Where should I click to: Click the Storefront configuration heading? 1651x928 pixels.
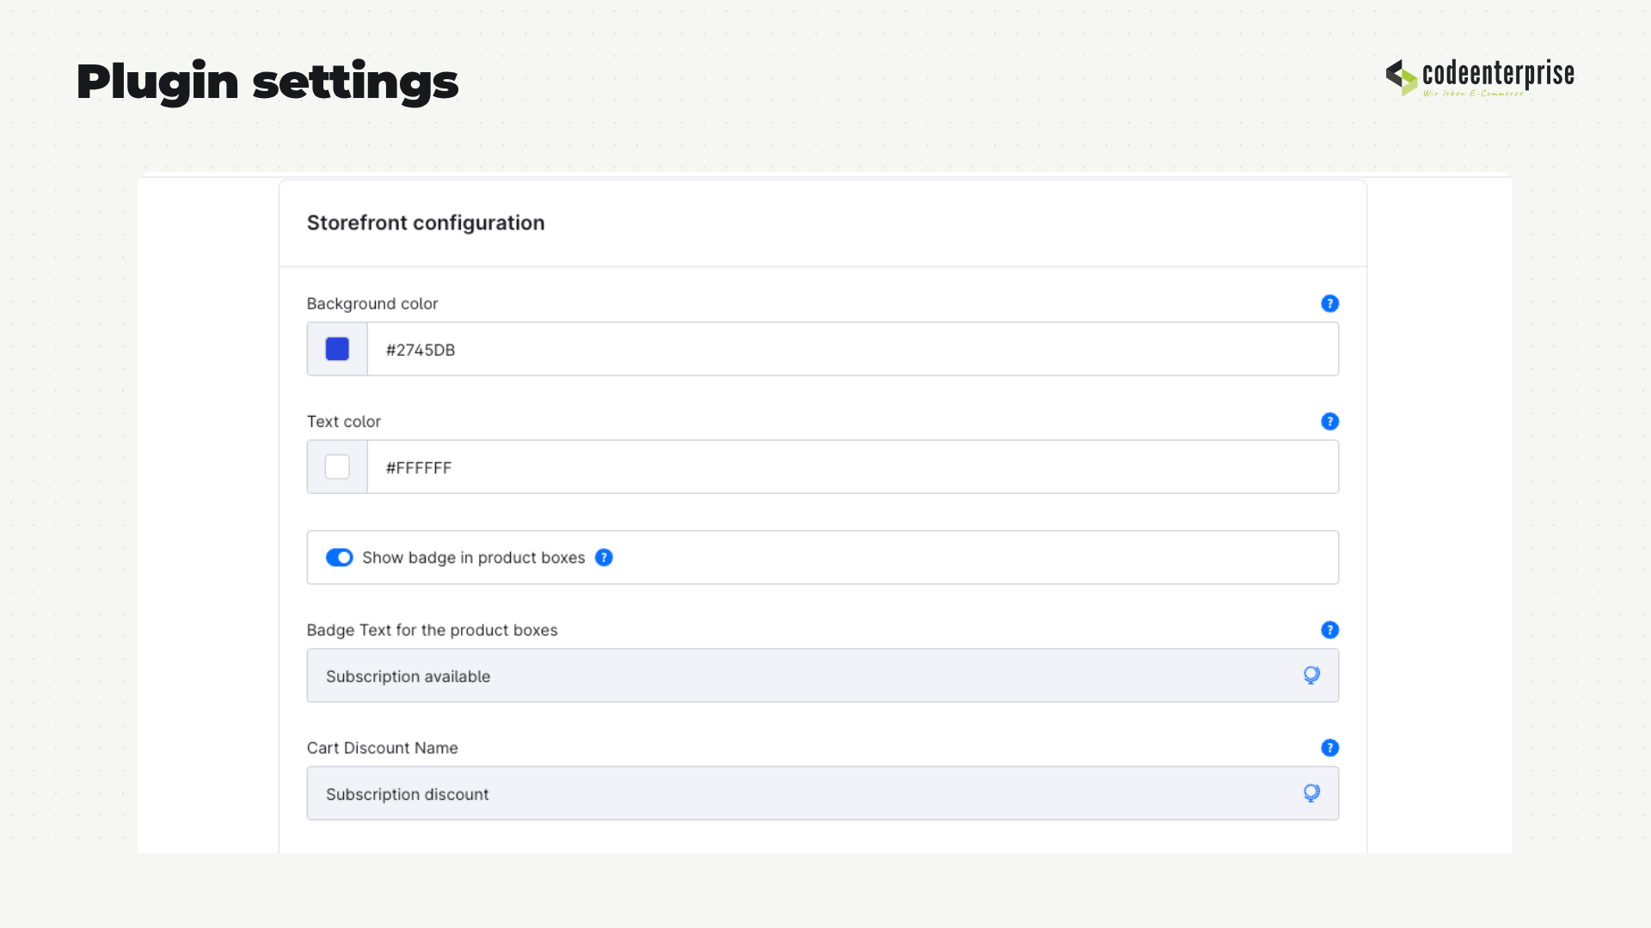click(426, 223)
